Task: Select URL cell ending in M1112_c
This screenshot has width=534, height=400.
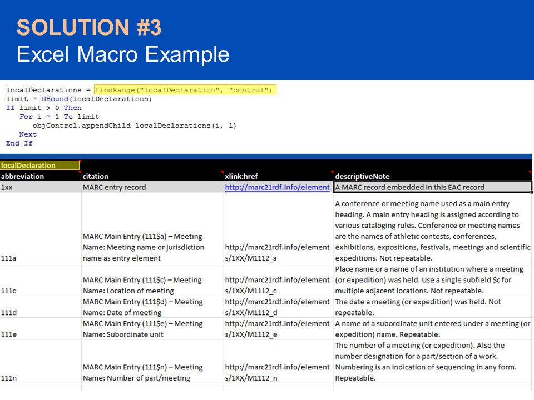Action: click(x=278, y=279)
